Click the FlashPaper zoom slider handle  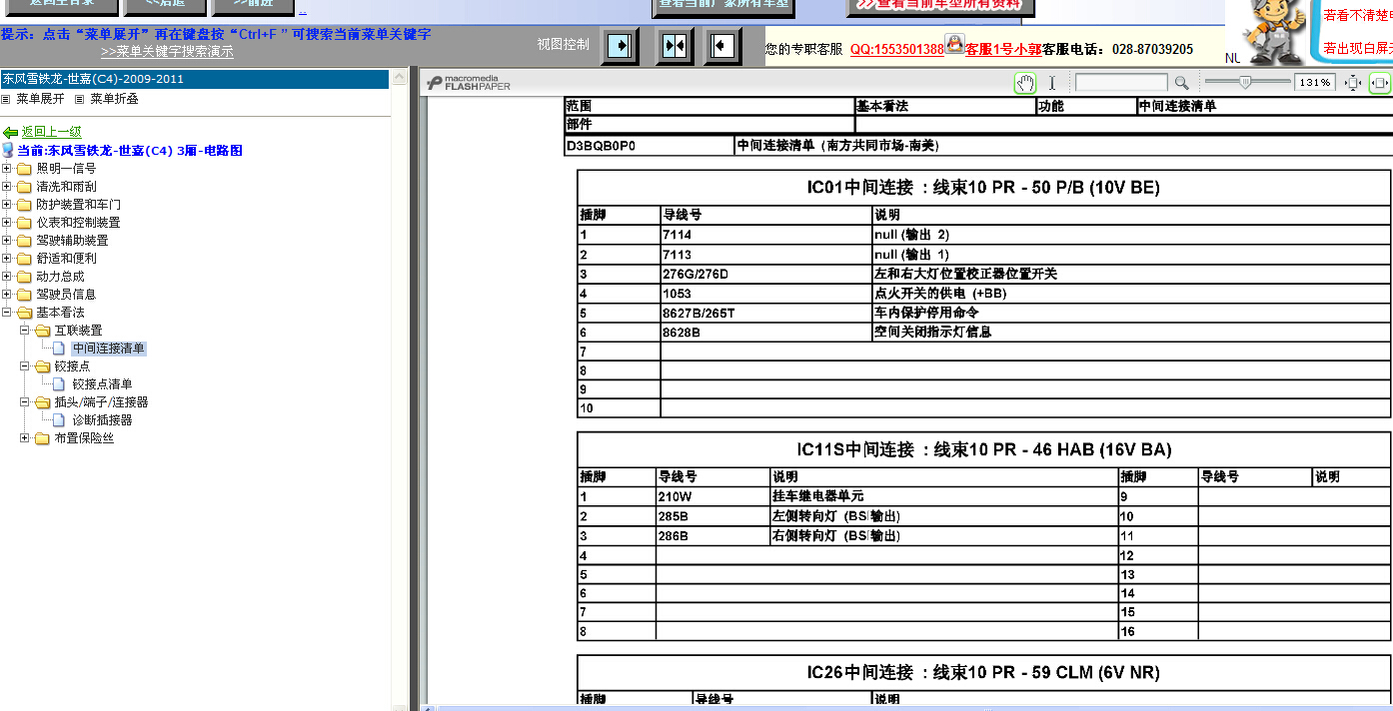(1244, 83)
